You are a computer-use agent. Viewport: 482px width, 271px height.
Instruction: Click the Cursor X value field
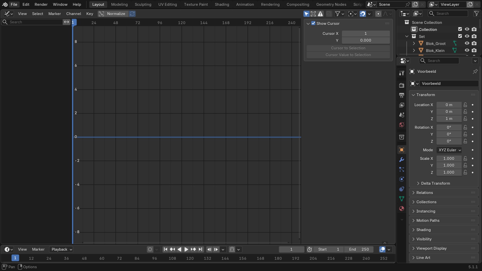coord(366,34)
